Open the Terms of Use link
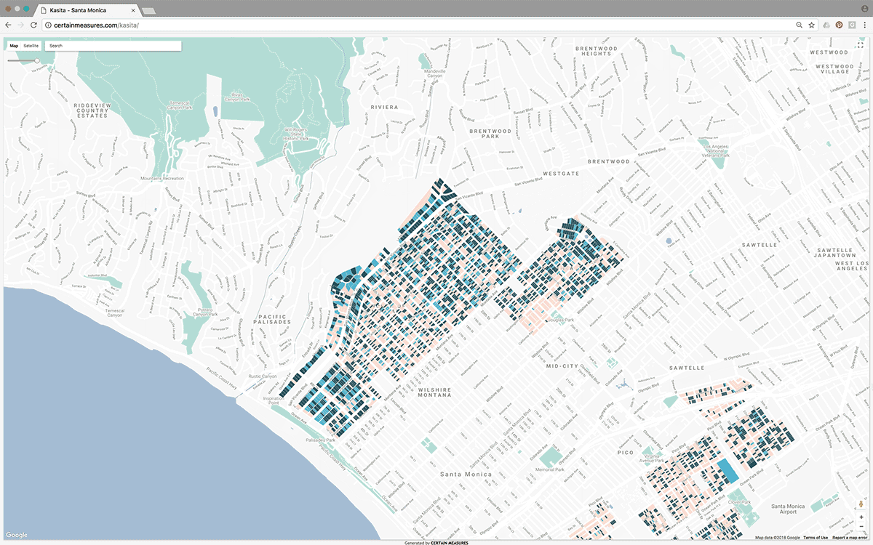Viewport: 873px width, 545px height. pyautogui.click(x=816, y=538)
